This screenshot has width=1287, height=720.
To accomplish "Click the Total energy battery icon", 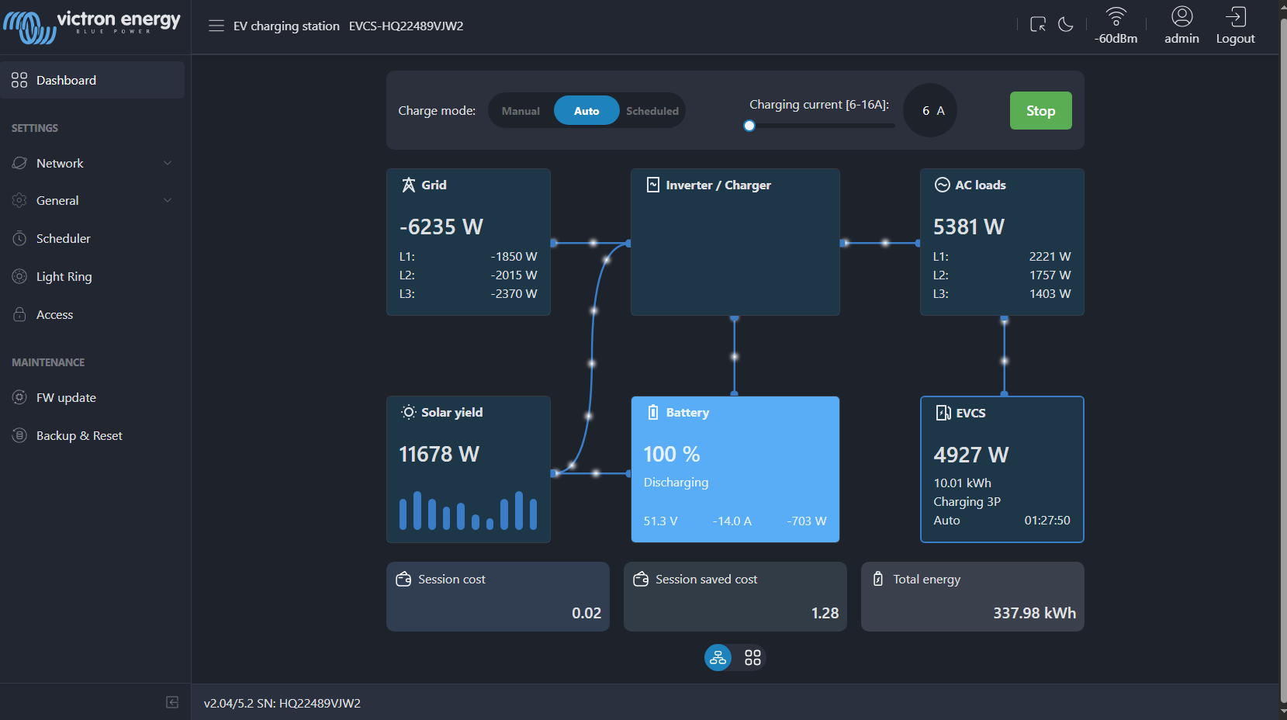I will tap(878, 579).
